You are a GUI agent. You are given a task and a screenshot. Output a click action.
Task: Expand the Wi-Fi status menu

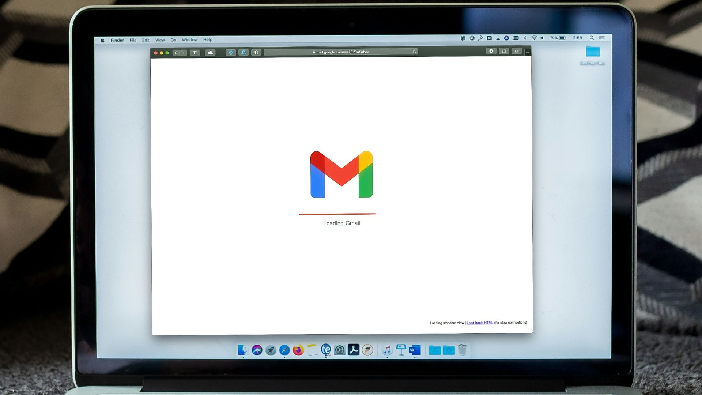click(534, 38)
